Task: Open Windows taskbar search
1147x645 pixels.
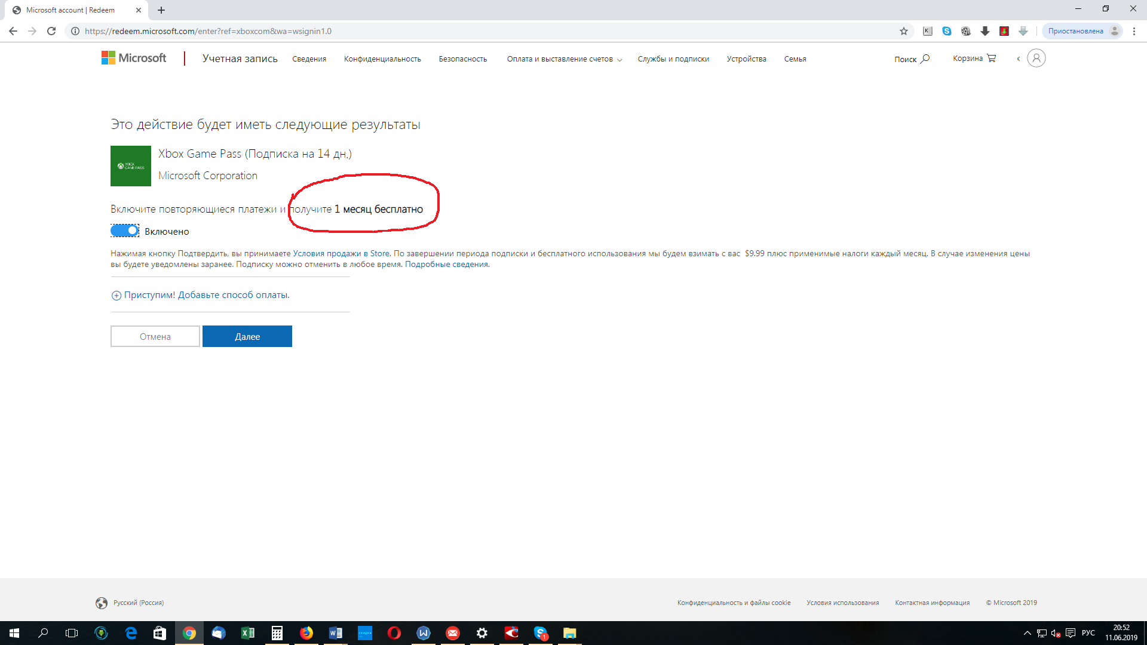Action: coord(43,633)
